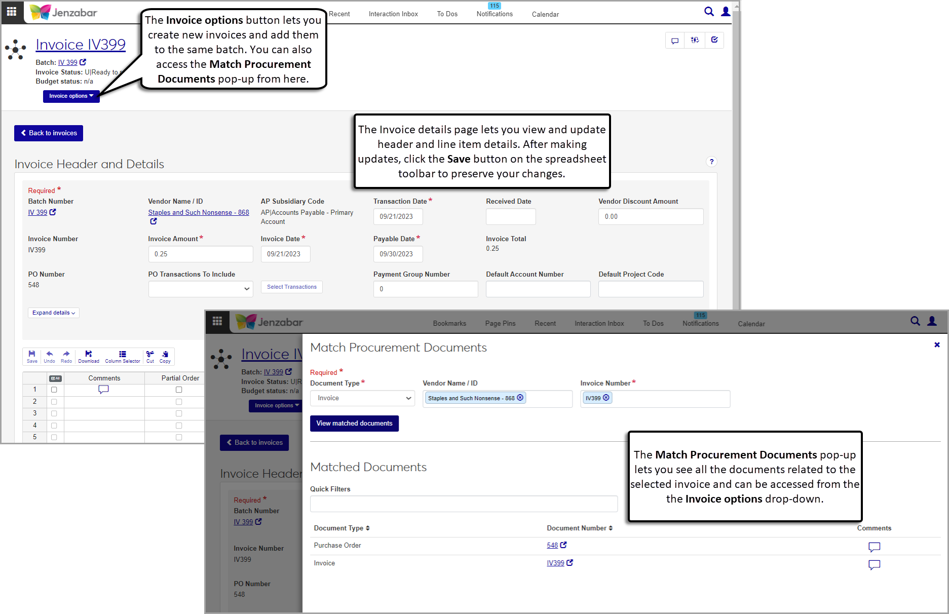The image size is (949, 614).
Task: Open the comment icon for the Purchase Order row
Action: [x=874, y=547]
